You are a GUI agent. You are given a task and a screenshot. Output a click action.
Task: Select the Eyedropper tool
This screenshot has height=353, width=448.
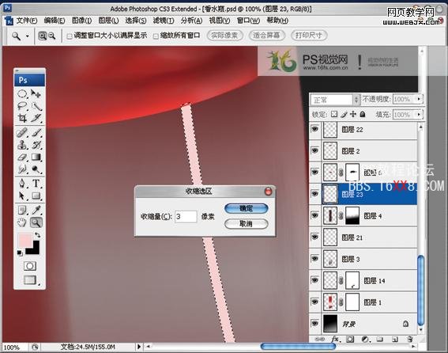36,210
